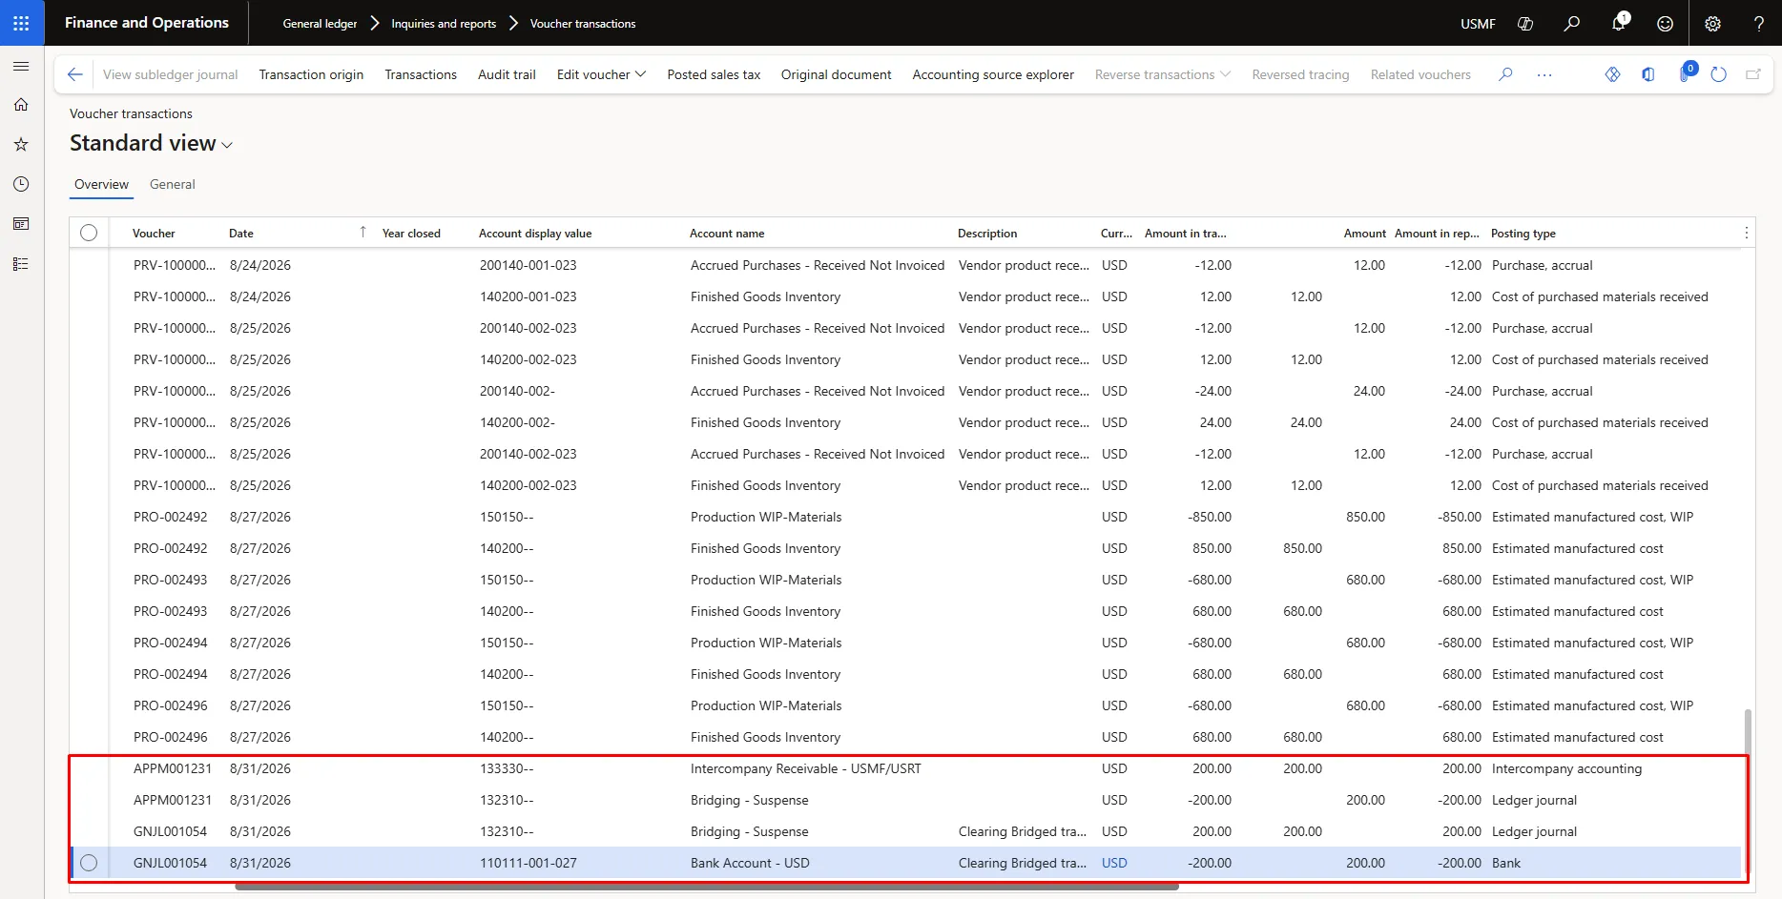1782x899 pixels.
Task: Open the Power Apps diamond icon
Action: pyautogui.click(x=1612, y=74)
